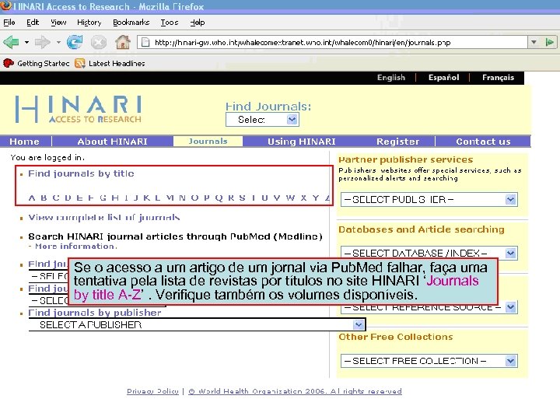The width and height of the screenshot is (560, 420).
Task: Open the Bookmarks menu
Action: 131,23
